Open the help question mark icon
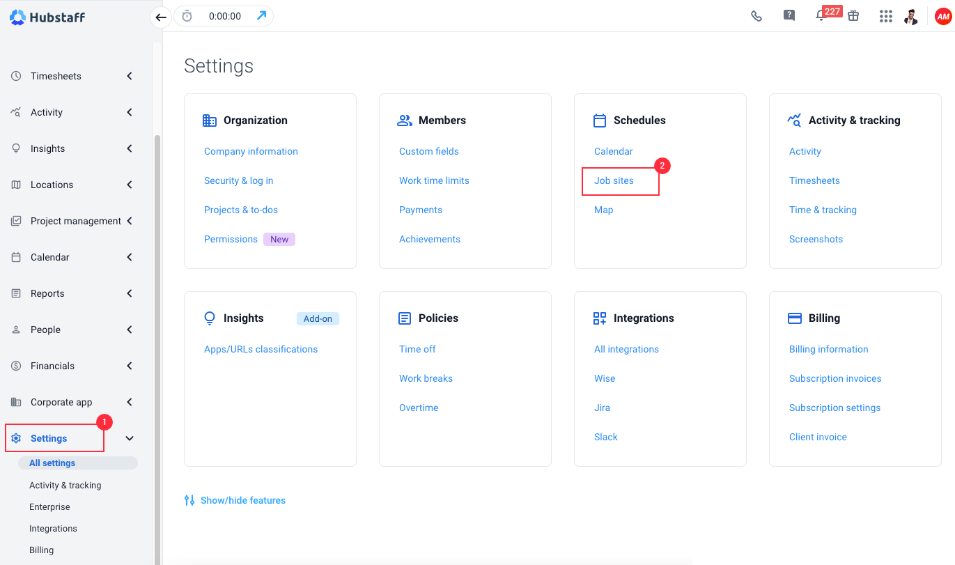This screenshot has width=955, height=565. coord(789,15)
